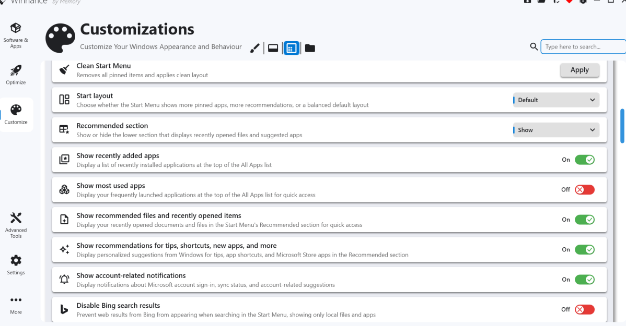
Task: Jump to paintbrush appearance section
Action: [254, 49]
